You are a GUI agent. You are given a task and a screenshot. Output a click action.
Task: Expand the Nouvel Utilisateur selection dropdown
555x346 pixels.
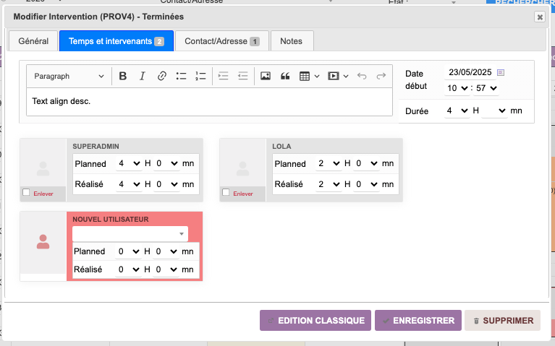130,234
